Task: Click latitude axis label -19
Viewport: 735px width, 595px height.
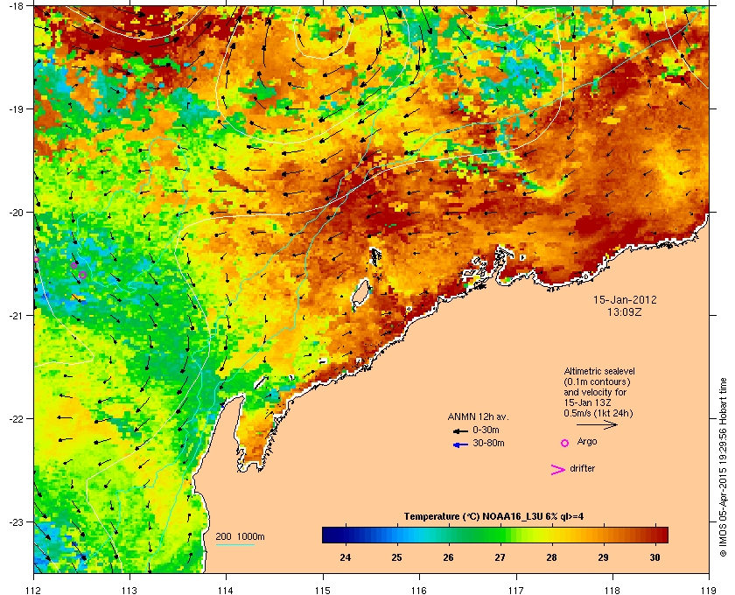Action: click(17, 108)
